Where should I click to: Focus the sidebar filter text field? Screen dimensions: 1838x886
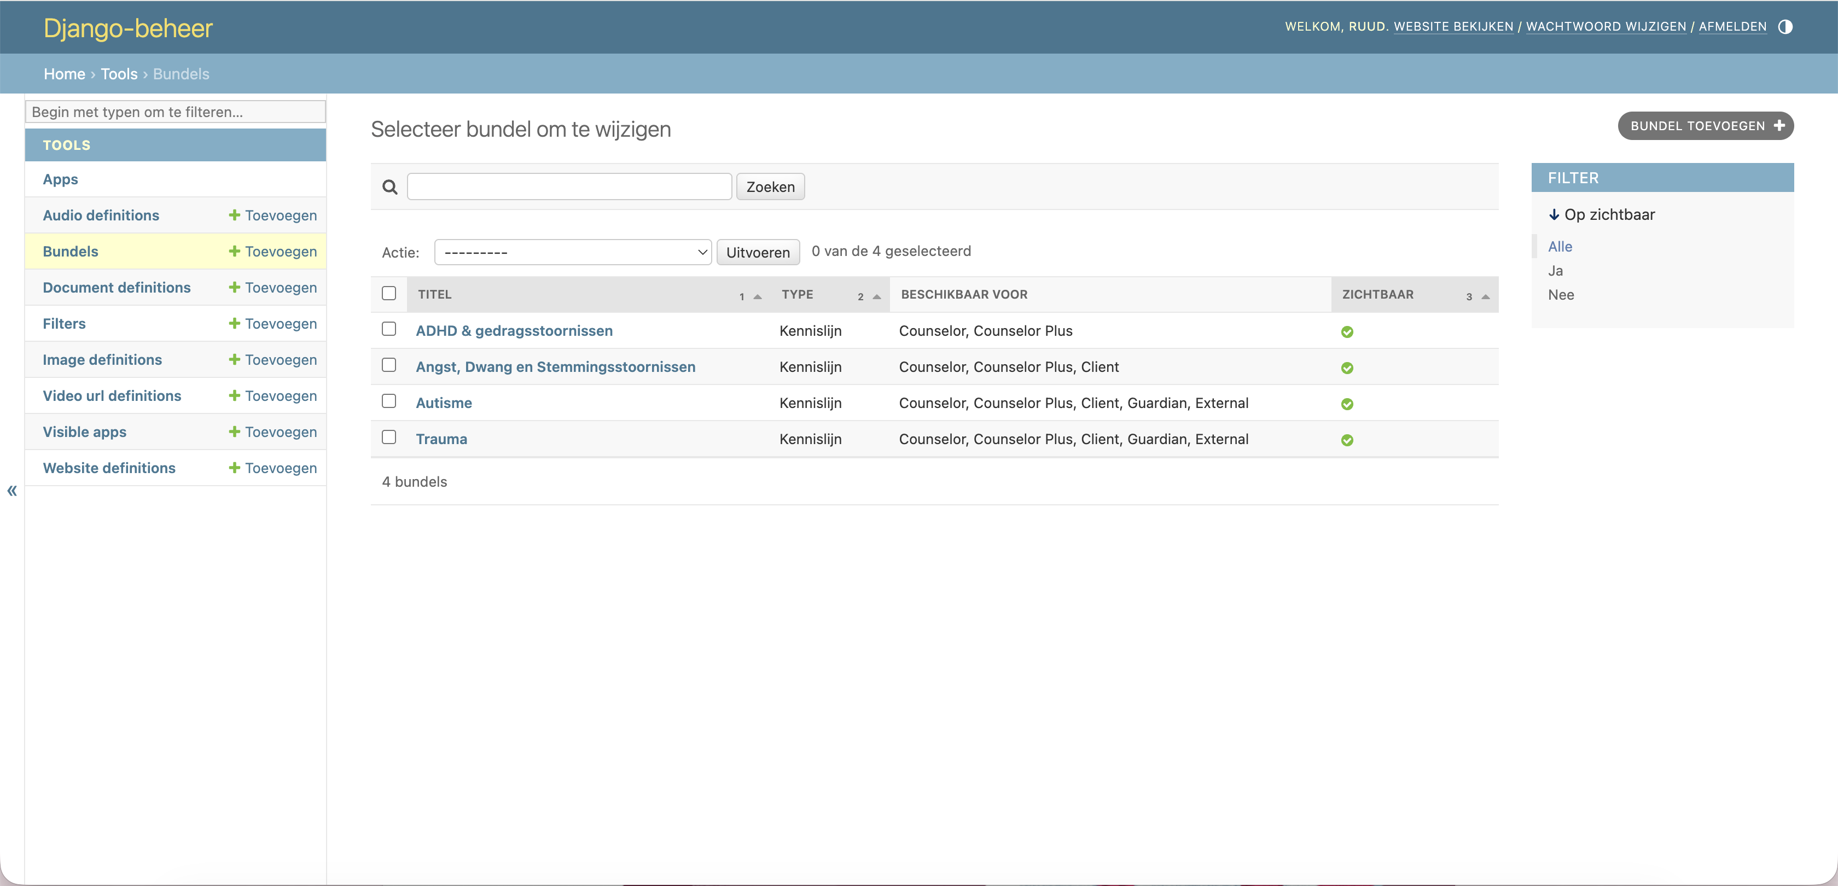click(176, 112)
